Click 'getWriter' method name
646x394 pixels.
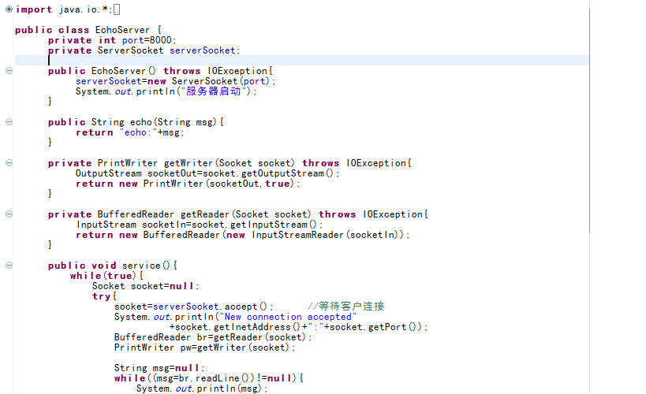tap(188, 163)
